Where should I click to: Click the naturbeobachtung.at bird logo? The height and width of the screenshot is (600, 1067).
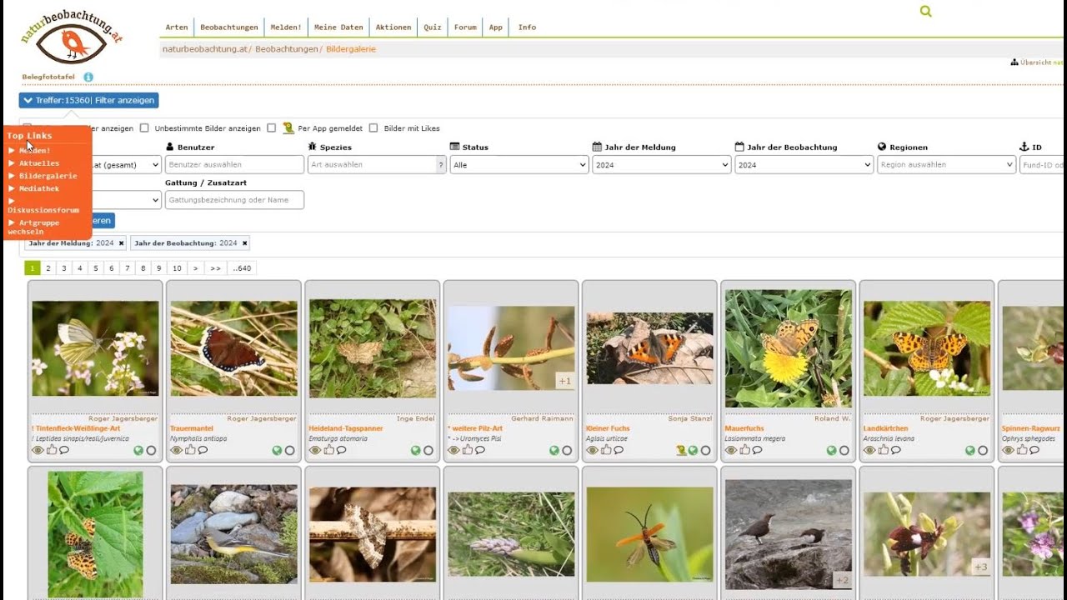point(71,36)
